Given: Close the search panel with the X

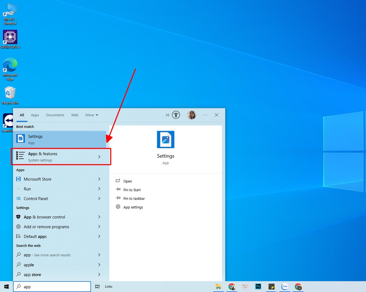Looking at the screenshot, I should point(216,115).
